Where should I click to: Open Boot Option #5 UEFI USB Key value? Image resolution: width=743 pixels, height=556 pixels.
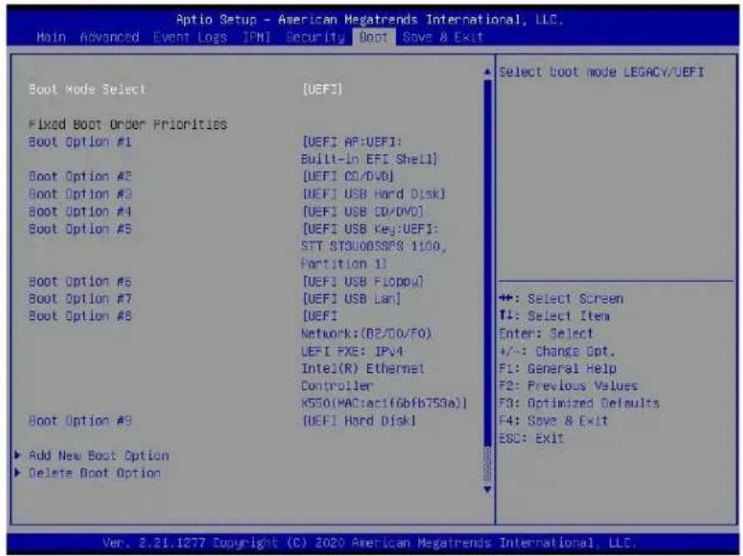coord(373,246)
